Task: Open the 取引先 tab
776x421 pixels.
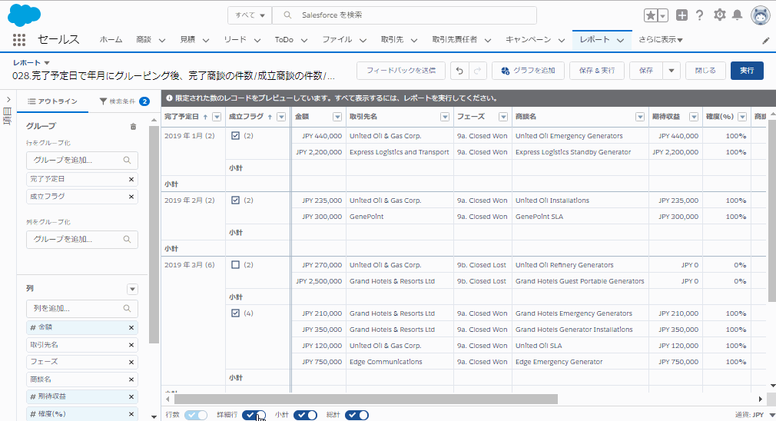Action: [392, 40]
